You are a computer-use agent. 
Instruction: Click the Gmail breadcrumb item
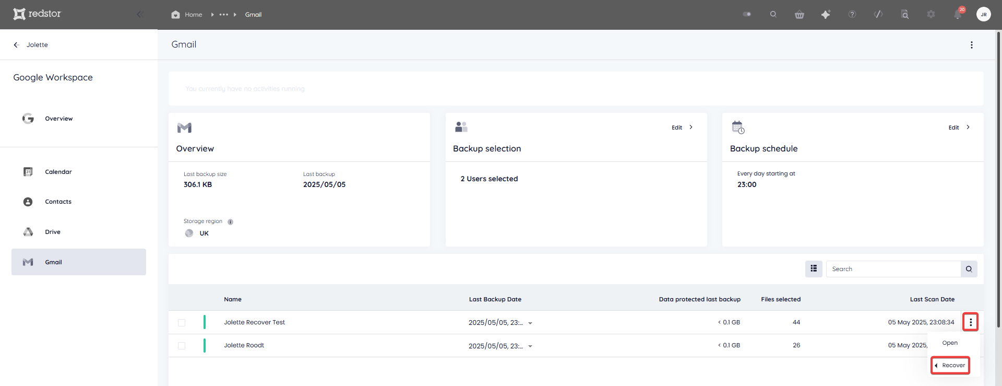coord(253,15)
